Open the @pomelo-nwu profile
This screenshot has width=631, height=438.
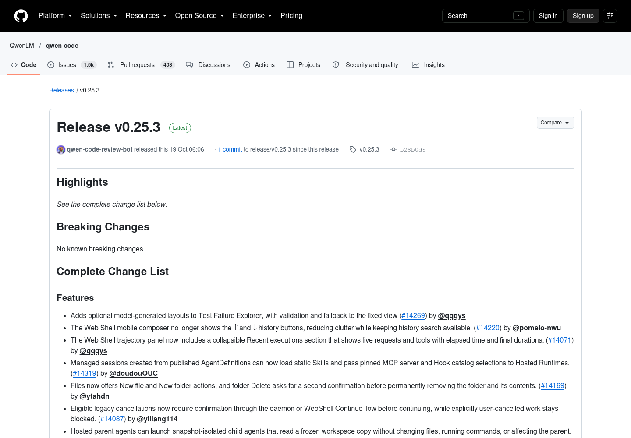(537, 328)
